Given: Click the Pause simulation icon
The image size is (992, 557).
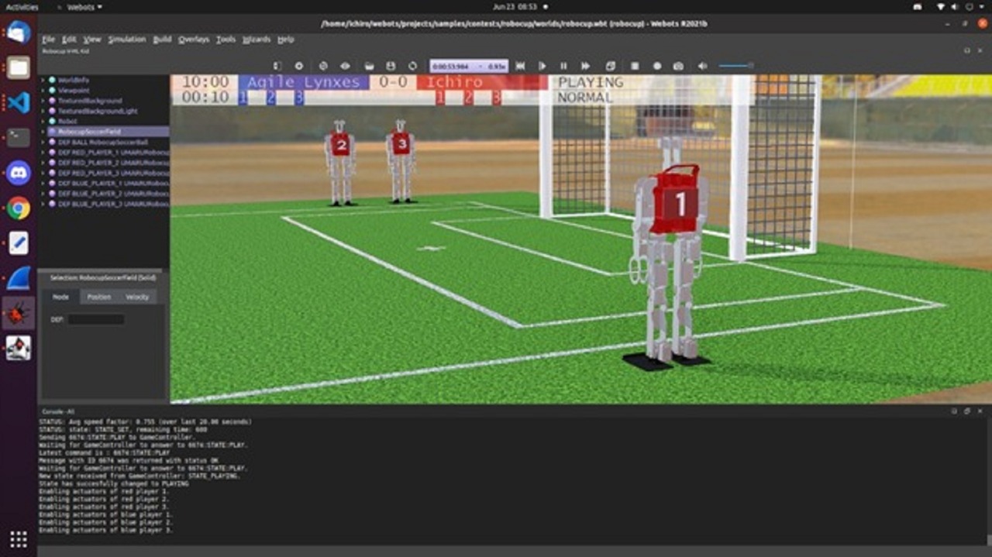Looking at the screenshot, I should pyautogui.click(x=563, y=66).
